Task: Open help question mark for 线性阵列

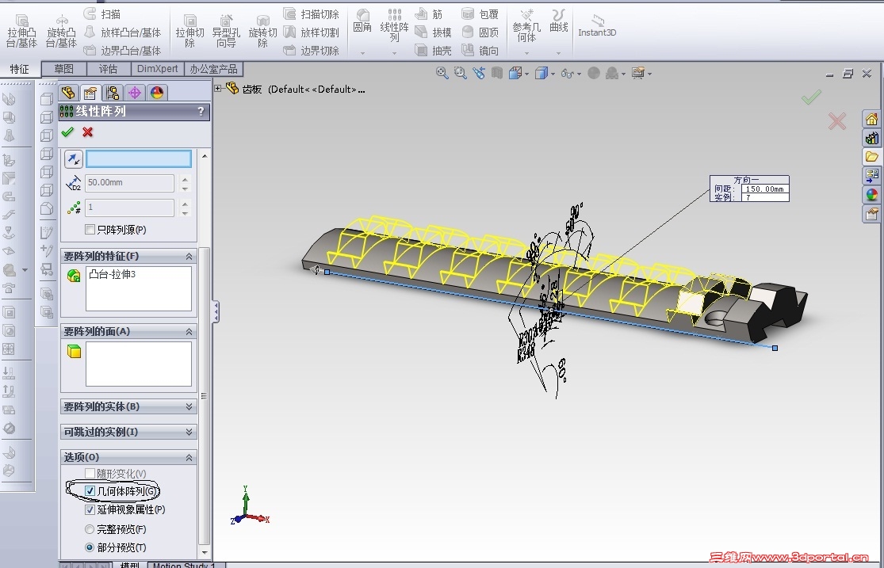Action: pyautogui.click(x=201, y=112)
